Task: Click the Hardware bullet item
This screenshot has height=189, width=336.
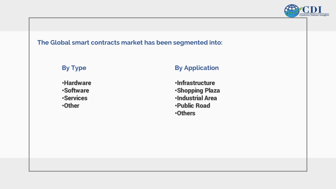Action: coord(76,83)
